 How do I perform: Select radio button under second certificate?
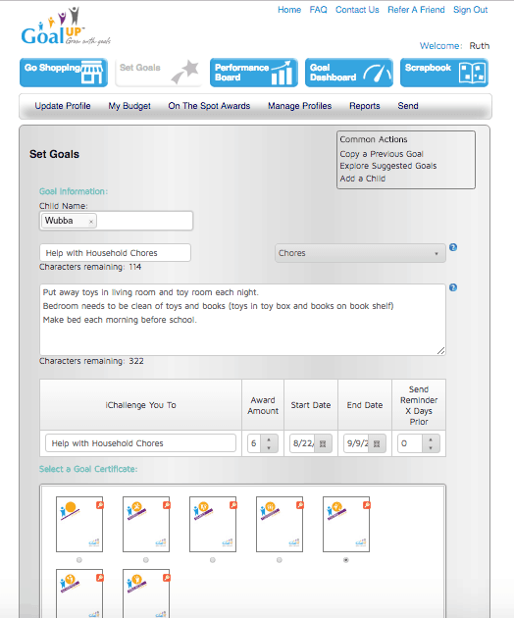pyautogui.click(x=146, y=560)
